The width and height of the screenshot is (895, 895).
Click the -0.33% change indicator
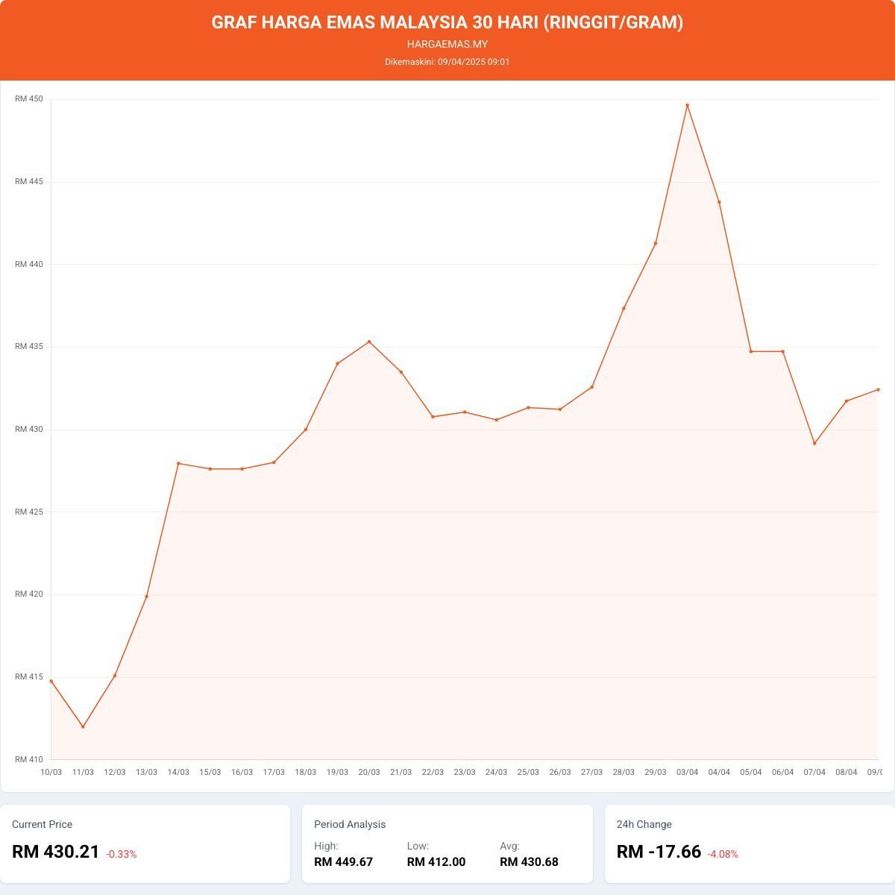point(122,854)
